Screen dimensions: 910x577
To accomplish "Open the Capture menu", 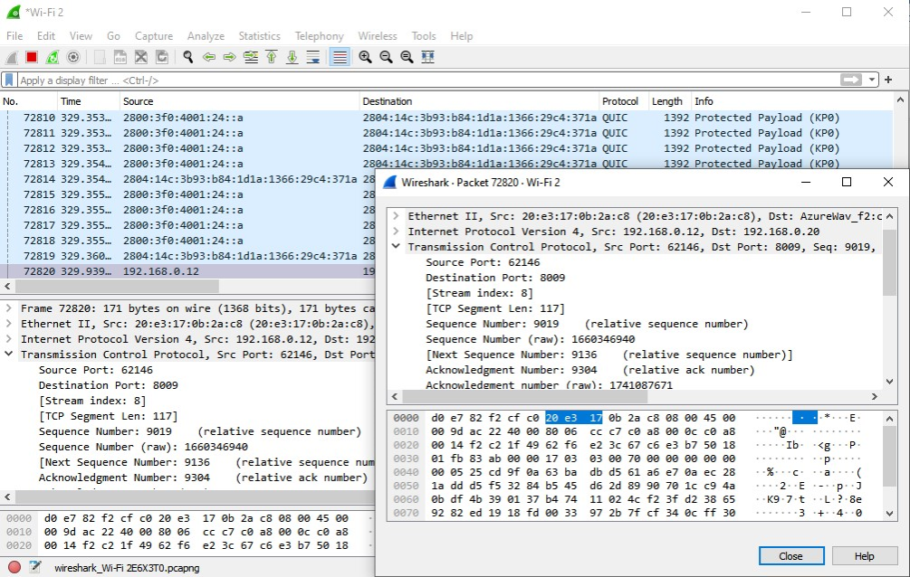I will pos(154,36).
